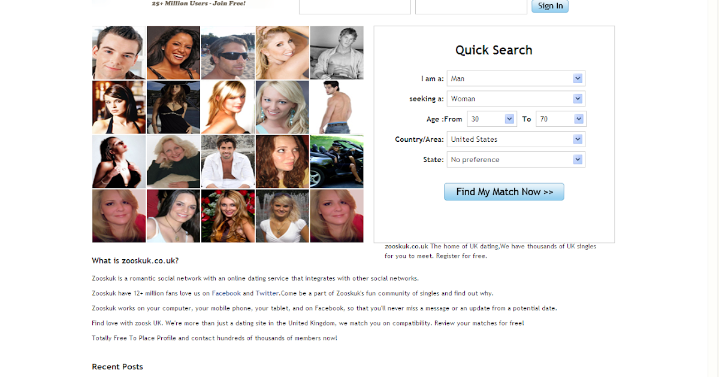The image size is (719, 377).
Task: Click the 'Quick Search' title
Action: 494,50
